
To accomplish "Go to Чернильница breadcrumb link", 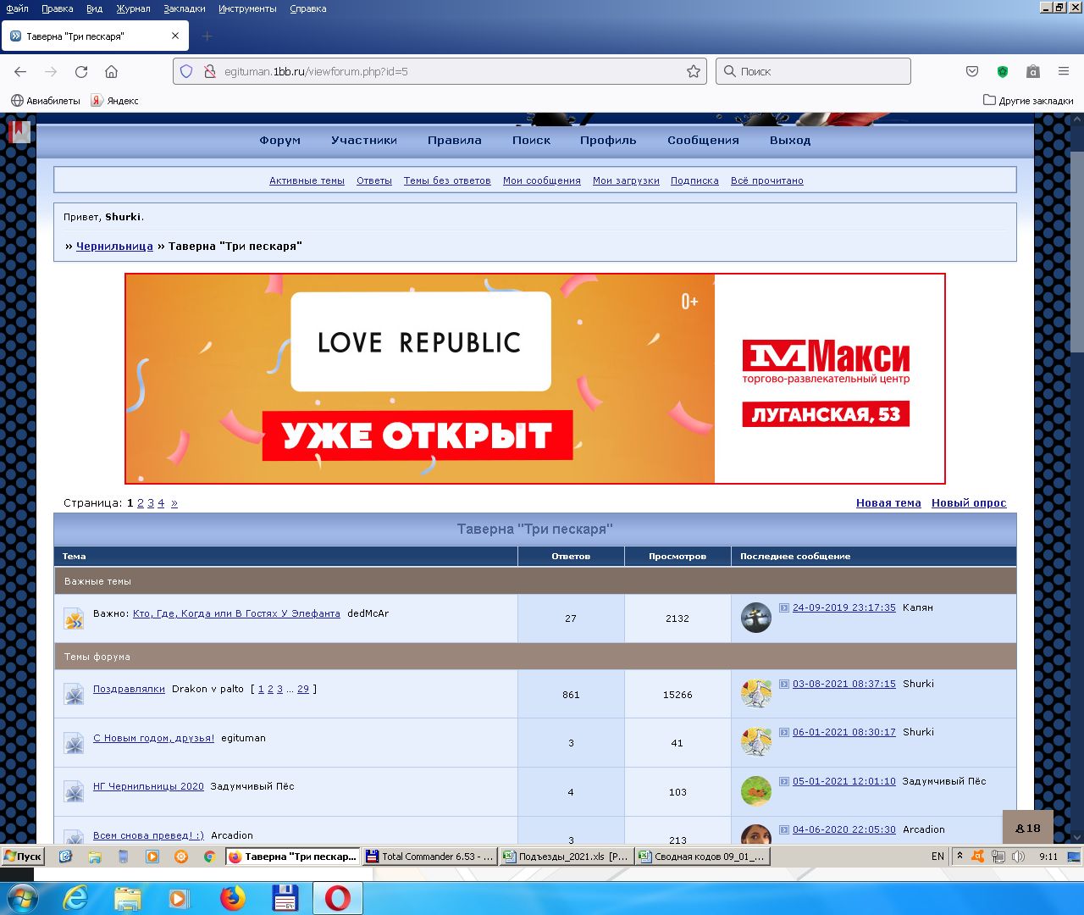I will pos(114,247).
